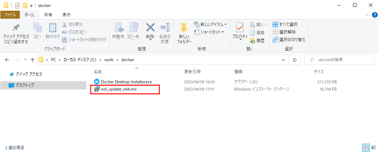This screenshot has height=152, width=379.
Task: Click ショートカットの貼り付け (Paste shortcut)
Action: pos(84,39)
